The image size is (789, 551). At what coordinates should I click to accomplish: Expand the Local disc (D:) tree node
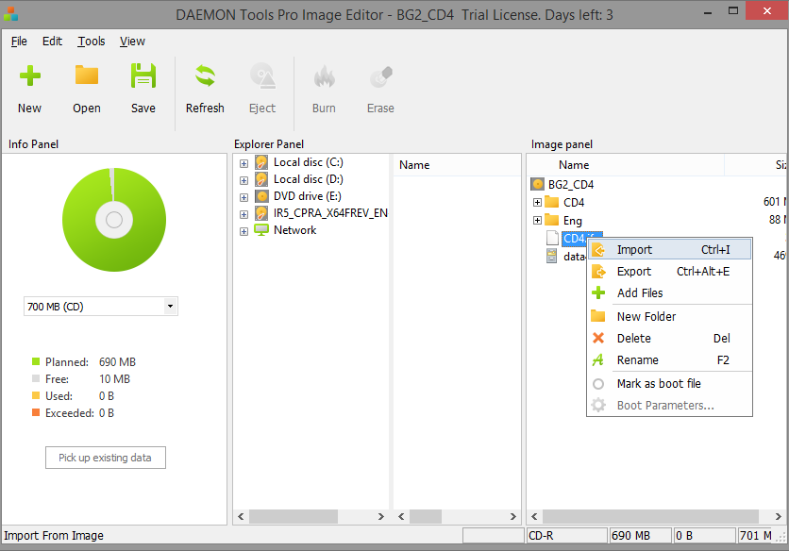click(244, 180)
